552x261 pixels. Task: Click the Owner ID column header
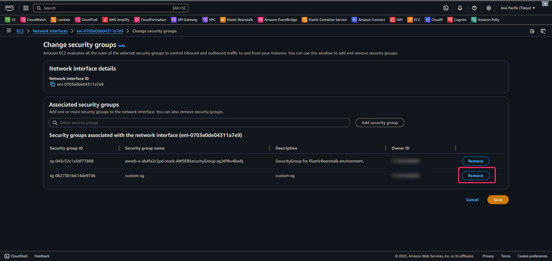400,148
